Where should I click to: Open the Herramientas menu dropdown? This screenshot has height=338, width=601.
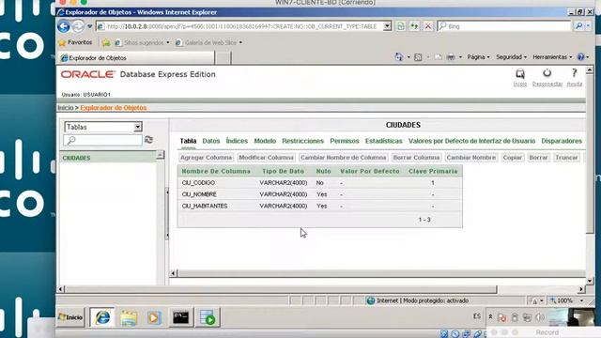pos(552,57)
